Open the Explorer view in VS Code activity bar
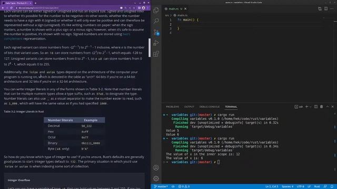Viewport: 337px width, 189px height. (156, 10)
